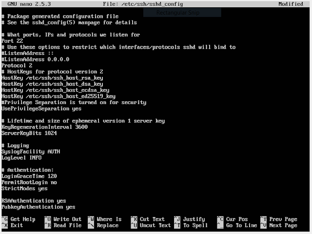Screen dimensions: 312x234
Task: Click the 'Package generated configuration file' comment
Action: point(60,16)
